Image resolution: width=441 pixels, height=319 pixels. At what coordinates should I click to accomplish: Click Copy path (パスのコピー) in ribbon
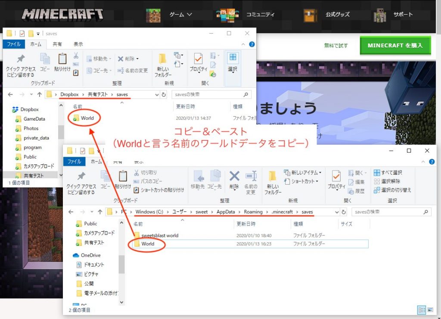(x=148, y=181)
